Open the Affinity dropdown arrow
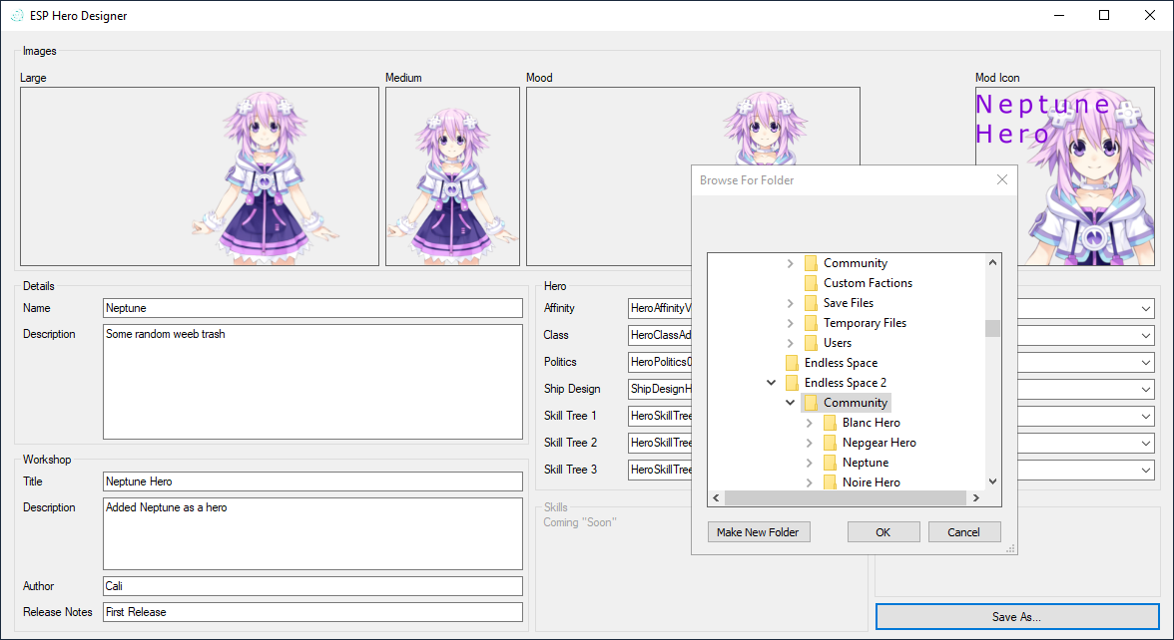Screen dimensions: 1174x640 1146,309
